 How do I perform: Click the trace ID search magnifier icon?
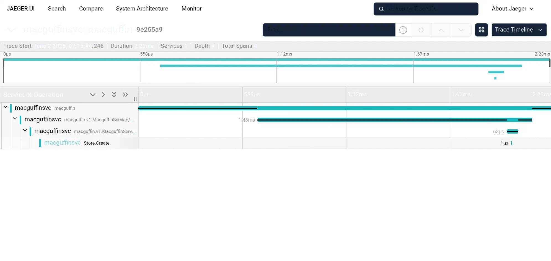click(x=381, y=9)
